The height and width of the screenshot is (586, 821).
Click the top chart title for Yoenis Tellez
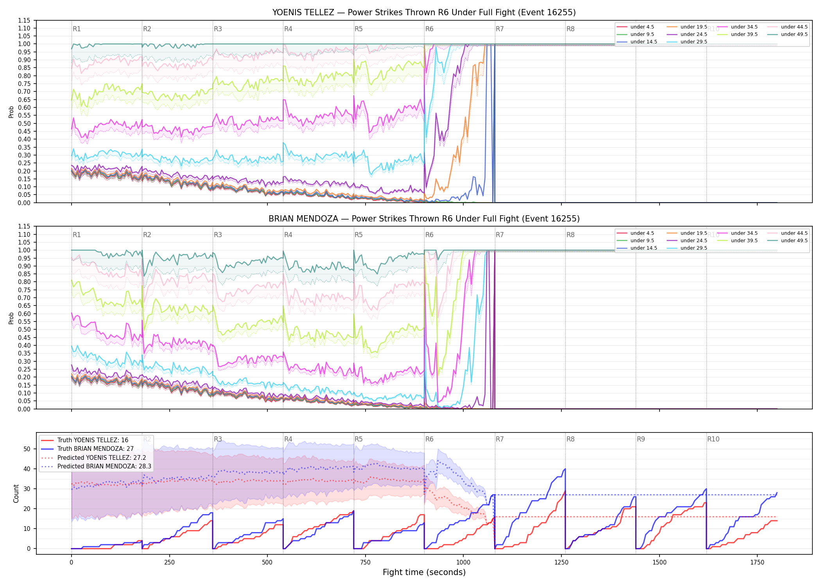424,13
